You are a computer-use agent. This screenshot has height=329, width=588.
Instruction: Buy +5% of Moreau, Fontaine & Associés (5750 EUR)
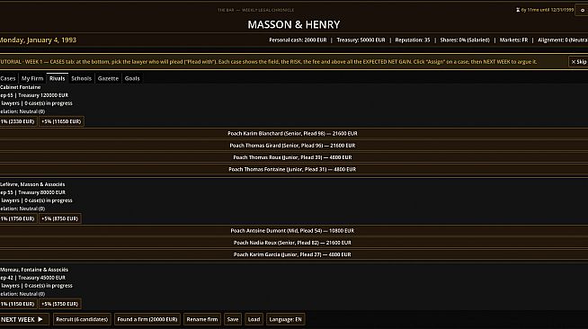(59, 304)
